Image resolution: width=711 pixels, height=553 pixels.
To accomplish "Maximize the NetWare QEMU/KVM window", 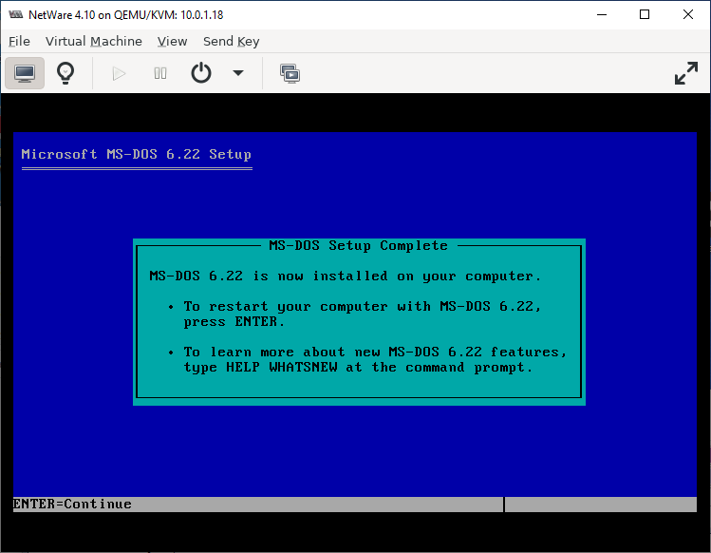I will (645, 14).
